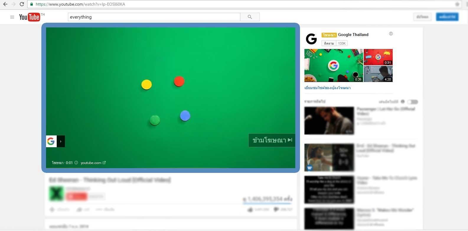Viewport: 468px width, 231px height.
Task: Click the yellow โฆษณา ad badge
Action: 329,35
